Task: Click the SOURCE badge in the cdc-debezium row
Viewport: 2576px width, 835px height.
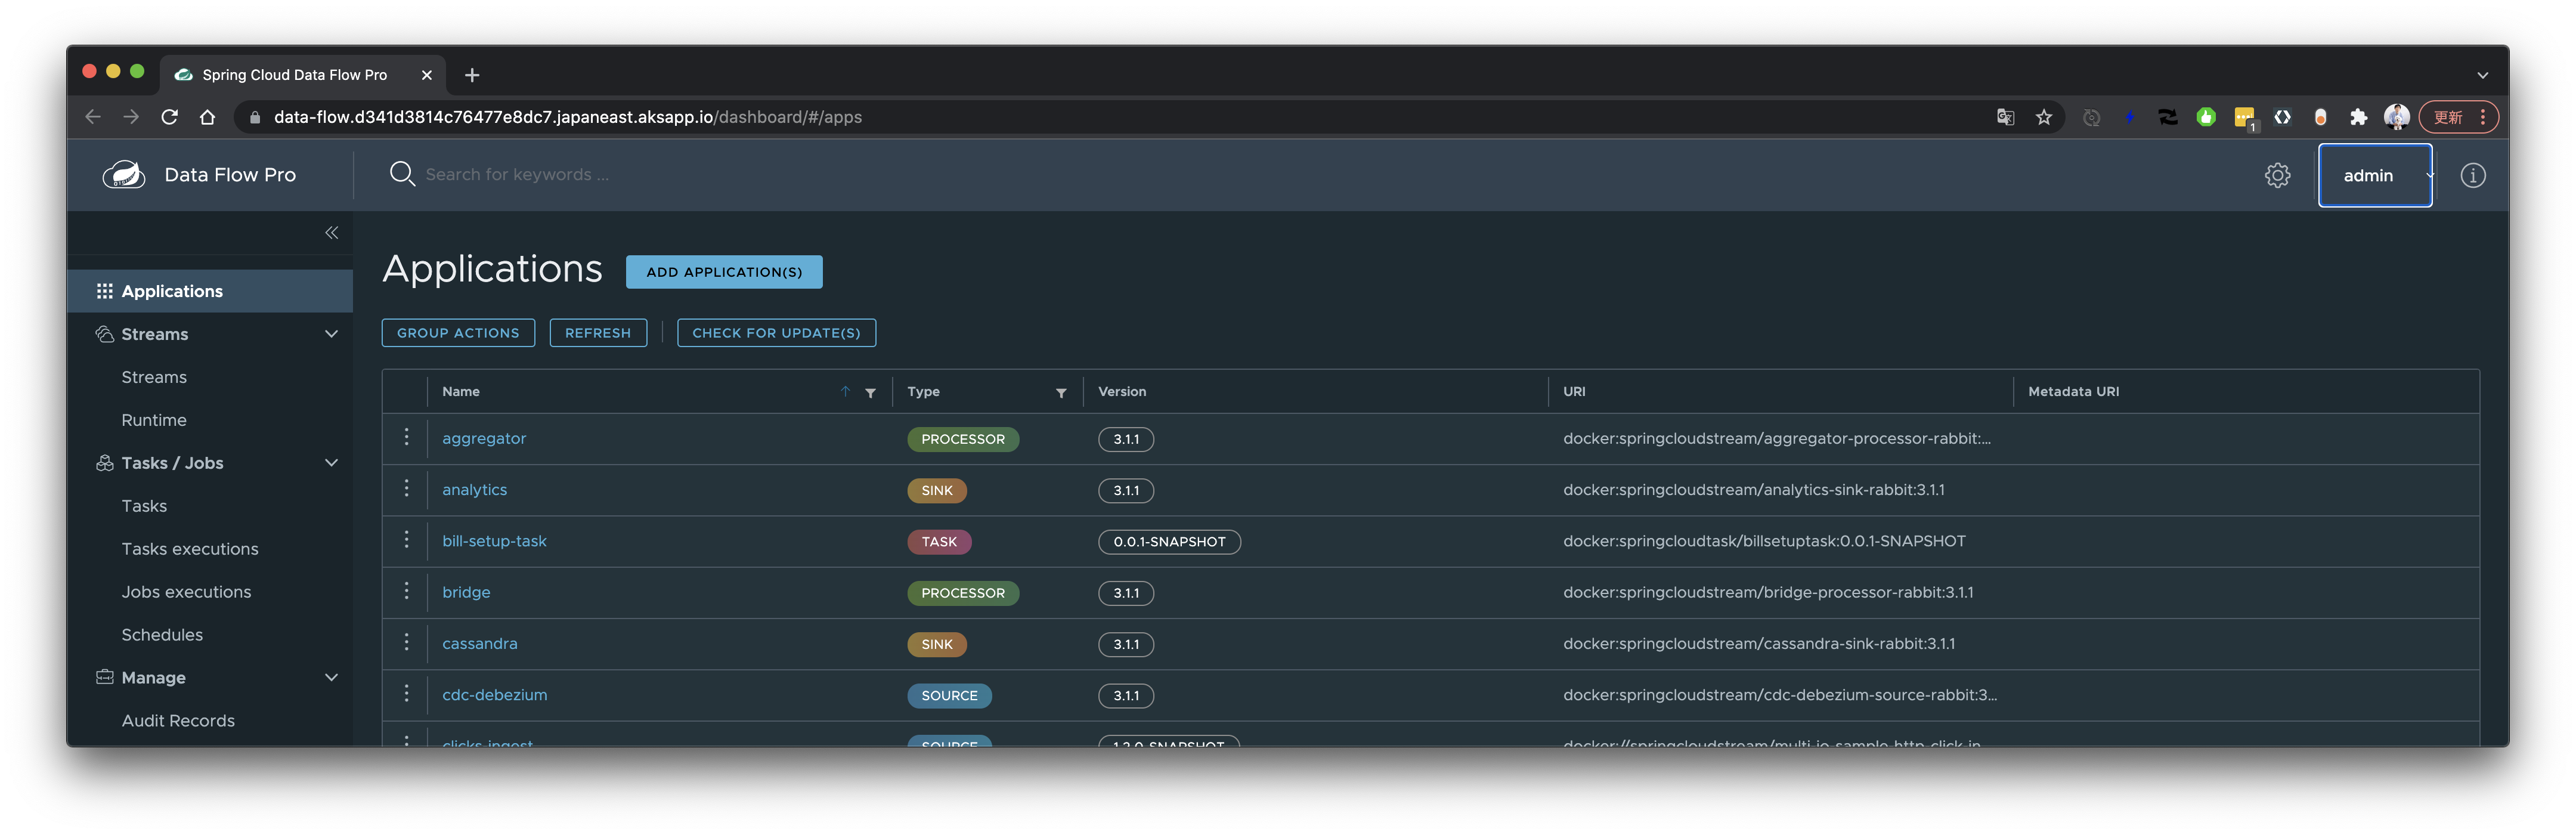Action: [x=949, y=696]
